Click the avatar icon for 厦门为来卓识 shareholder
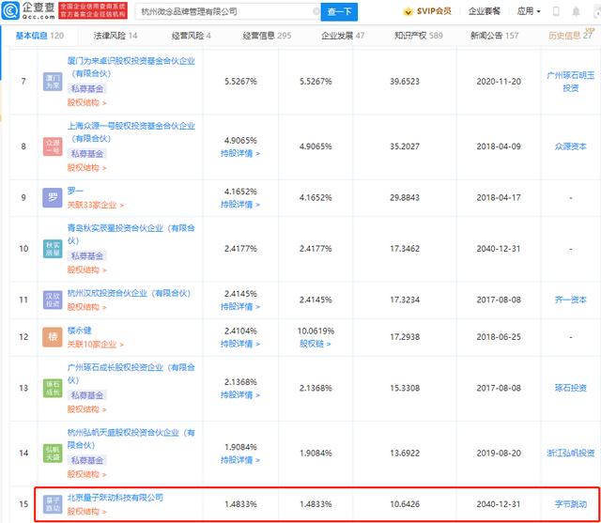The height and width of the screenshot is (523, 601). coord(53,82)
